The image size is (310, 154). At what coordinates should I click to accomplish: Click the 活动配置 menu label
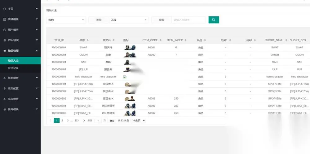point(13,89)
